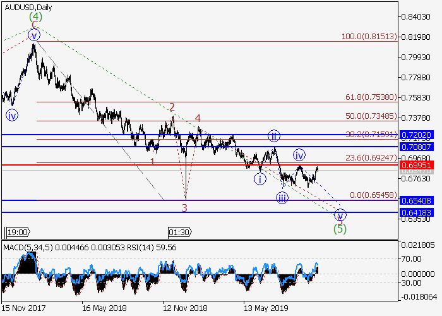The height and width of the screenshot is (316, 442).
Task: Click the 100.0(0.81513) Fibonacci level label
Action: click(369, 37)
